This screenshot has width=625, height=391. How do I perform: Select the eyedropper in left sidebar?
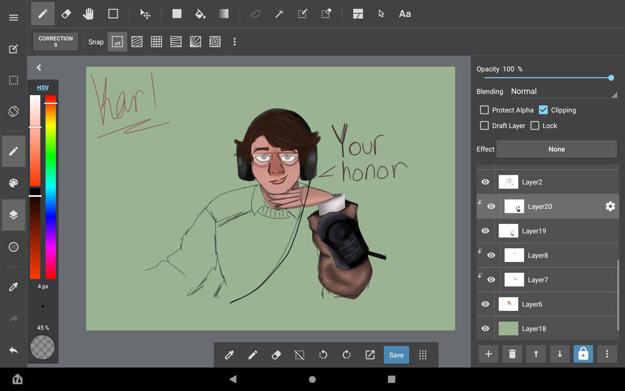pos(14,287)
